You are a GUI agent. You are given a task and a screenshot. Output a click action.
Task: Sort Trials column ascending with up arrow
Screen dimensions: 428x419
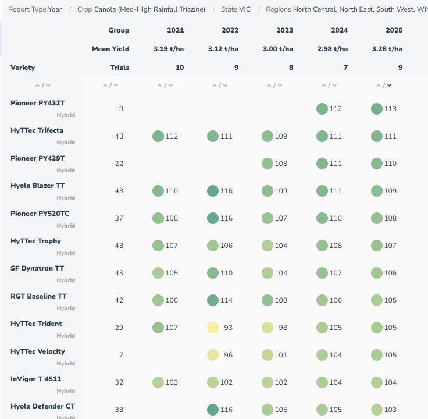coord(105,86)
